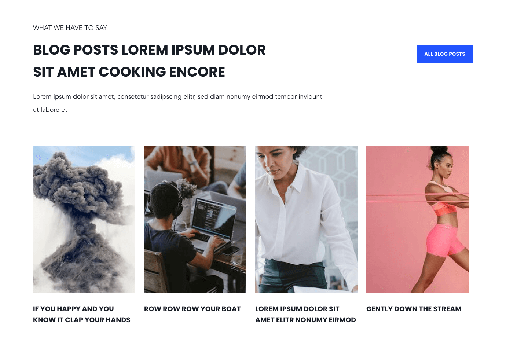The height and width of the screenshot is (352, 506).
Task: Open "Gently Down The Stream" post
Action: pyautogui.click(x=414, y=309)
